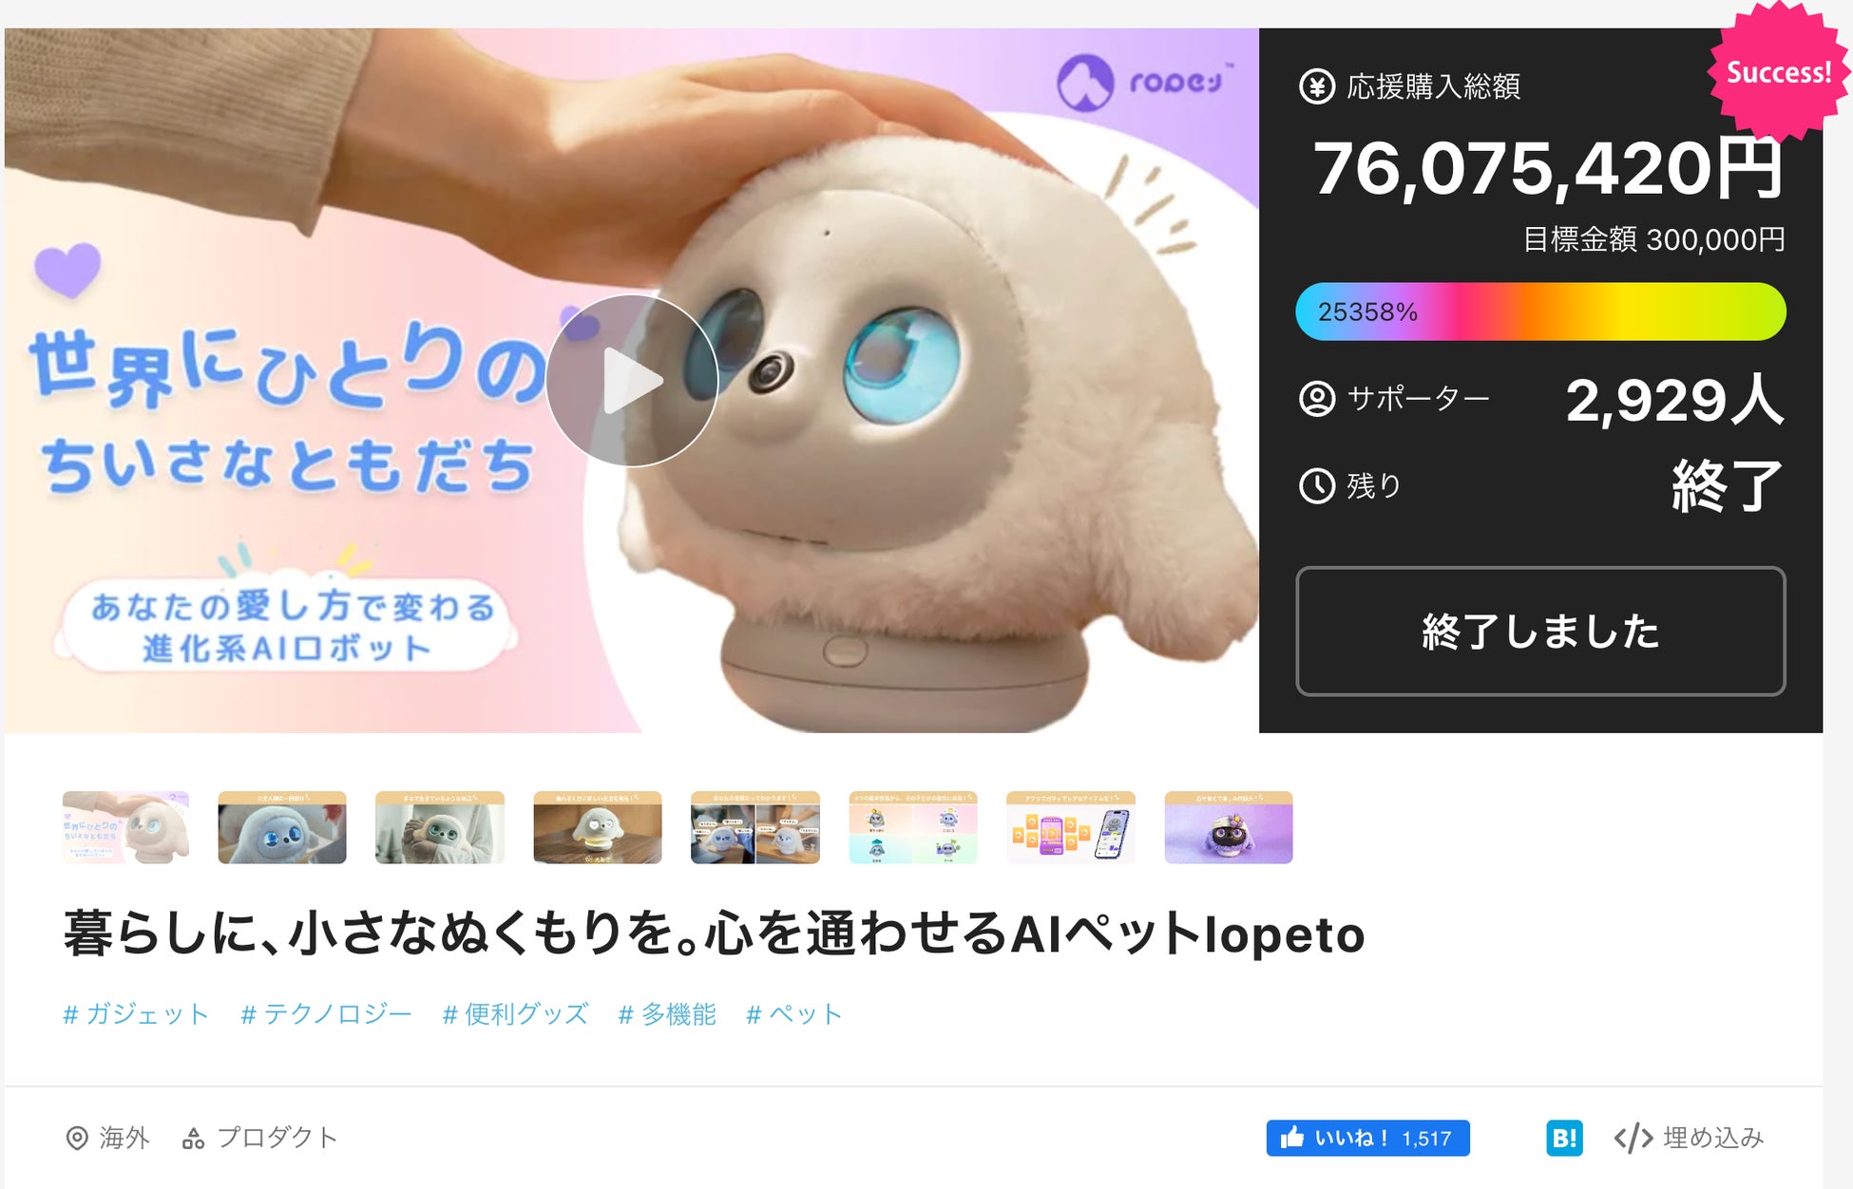This screenshot has width=1853, height=1189.
Task: Open the #ペット hashtag link
Action: 794,1014
